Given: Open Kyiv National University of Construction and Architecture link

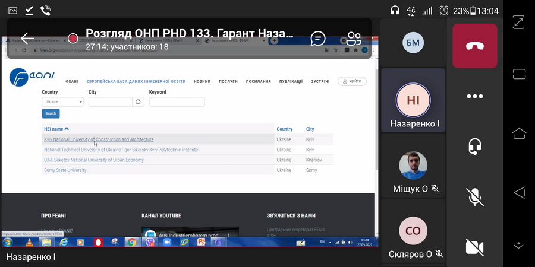Looking at the screenshot, I should 99,139.
